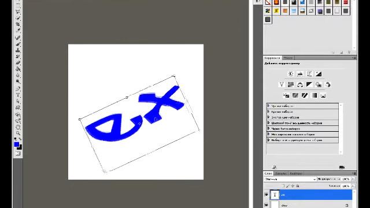The height and width of the screenshot is (208, 370).
Task: Select the Type tool
Action: (18, 95)
